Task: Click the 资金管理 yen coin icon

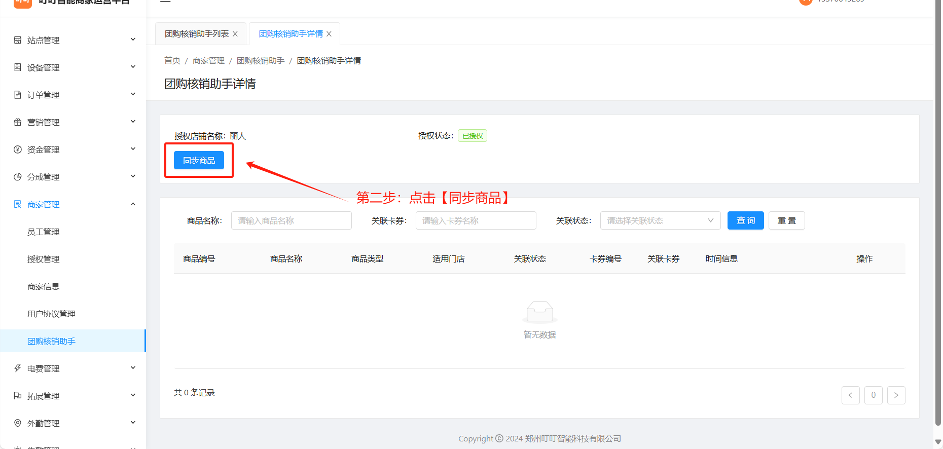Action: [x=18, y=149]
